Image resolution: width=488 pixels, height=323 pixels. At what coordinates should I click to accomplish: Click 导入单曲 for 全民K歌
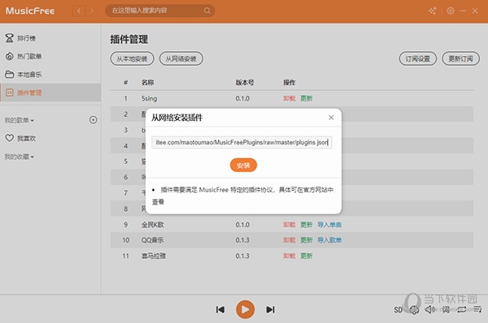coord(329,225)
